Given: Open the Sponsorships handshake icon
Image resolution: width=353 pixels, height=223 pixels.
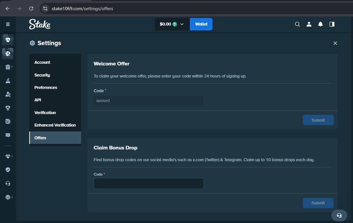Looking at the screenshot, I should point(8,156).
